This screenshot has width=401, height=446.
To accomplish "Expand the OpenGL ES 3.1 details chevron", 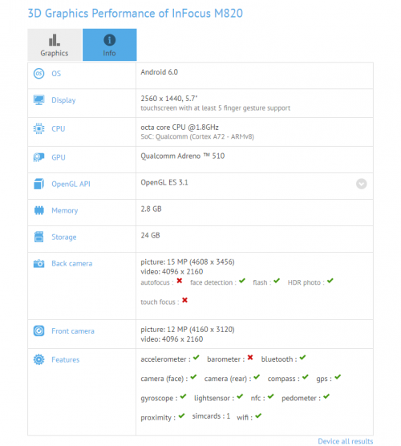I will click(362, 184).
